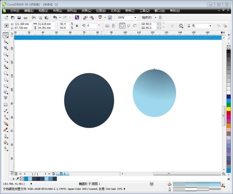This screenshot has height=194, width=233.
Task: Click the Open file icon
Action: 13,17
